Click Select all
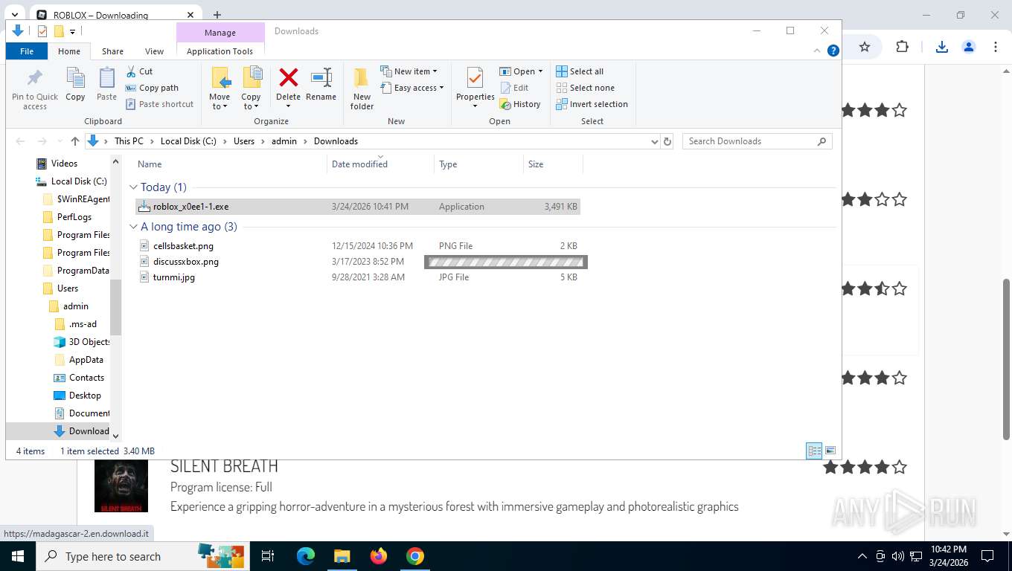The height and width of the screenshot is (571, 1012). click(580, 71)
